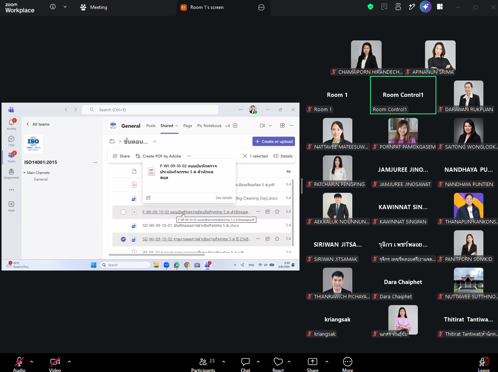The image size is (498, 372).
Task: Click the Create or upload button
Action: (274, 142)
